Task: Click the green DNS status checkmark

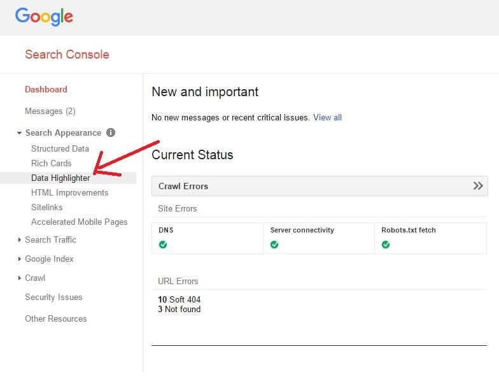Action: pyautogui.click(x=163, y=245)
